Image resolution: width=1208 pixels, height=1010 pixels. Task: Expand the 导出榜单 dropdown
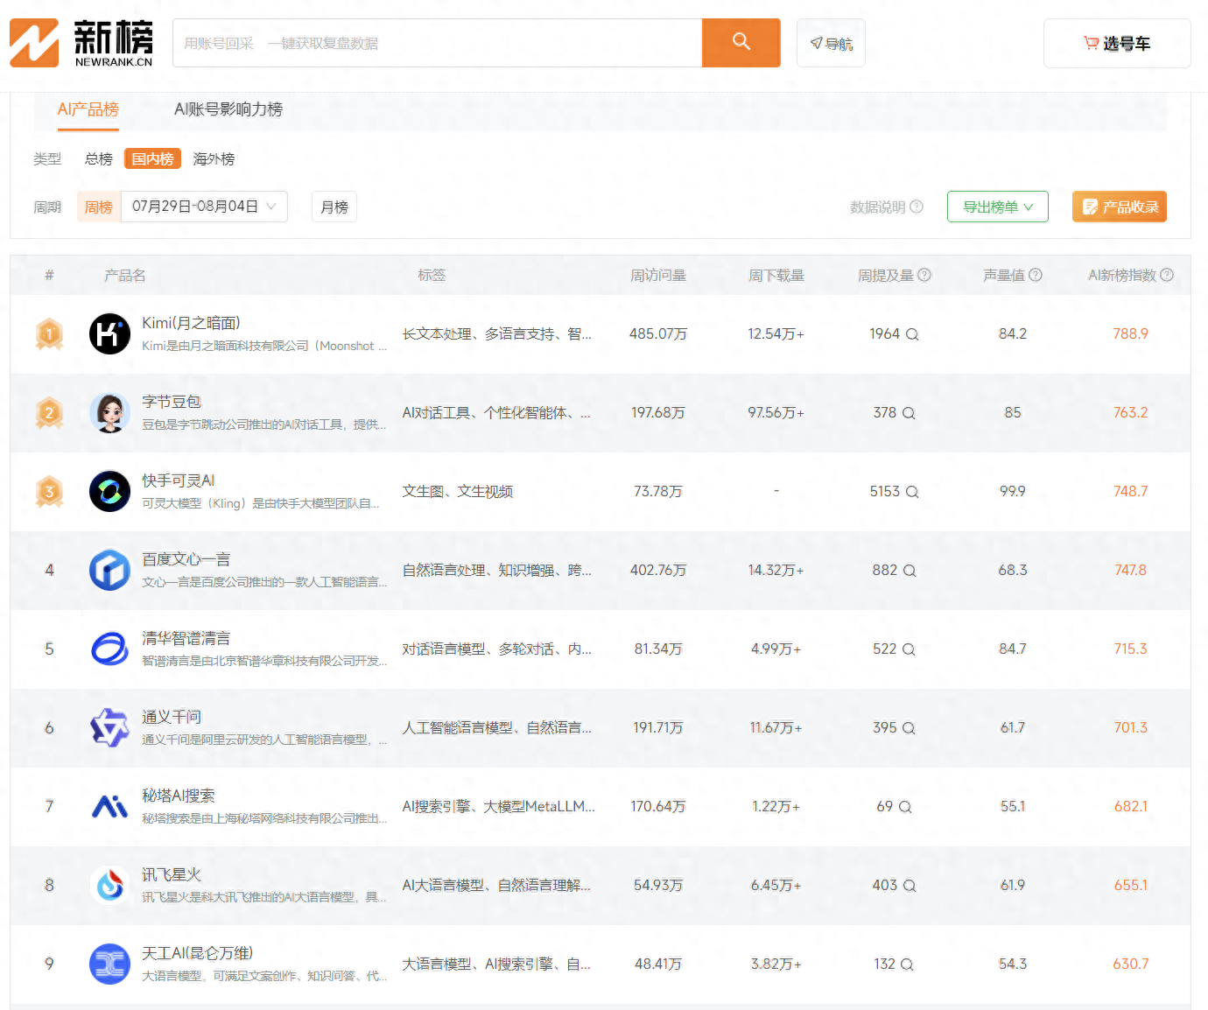pyautogui.click(x=998, y=207)
